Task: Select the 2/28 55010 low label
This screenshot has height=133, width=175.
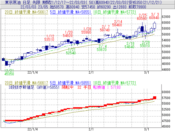Action: [x=145, y=44]
